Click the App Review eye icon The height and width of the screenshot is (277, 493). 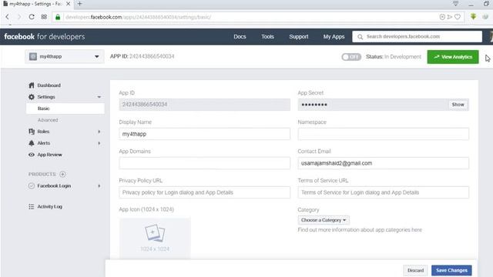32,155
